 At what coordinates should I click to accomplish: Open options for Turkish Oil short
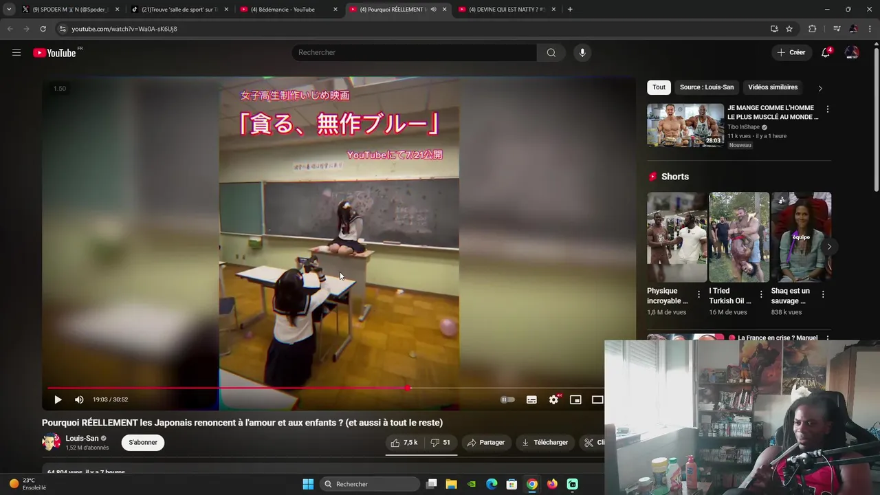tap(761, 294)
